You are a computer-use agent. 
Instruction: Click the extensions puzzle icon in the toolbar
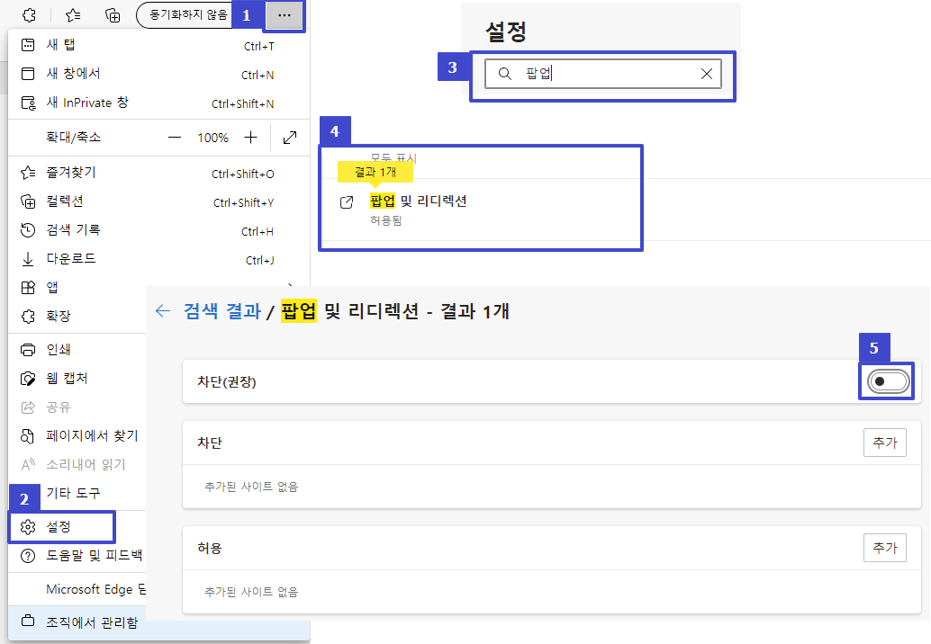point(29,15)
